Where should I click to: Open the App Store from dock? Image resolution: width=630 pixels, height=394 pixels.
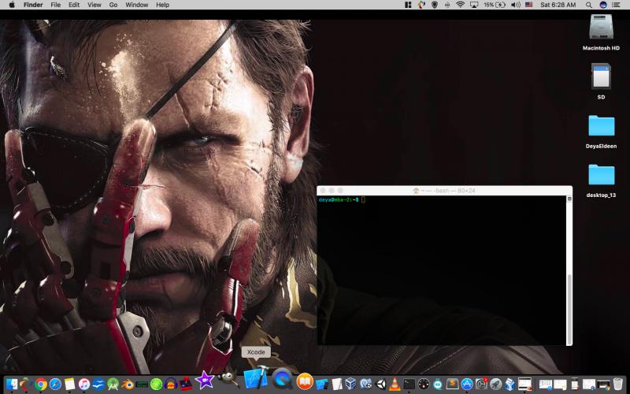467,385
